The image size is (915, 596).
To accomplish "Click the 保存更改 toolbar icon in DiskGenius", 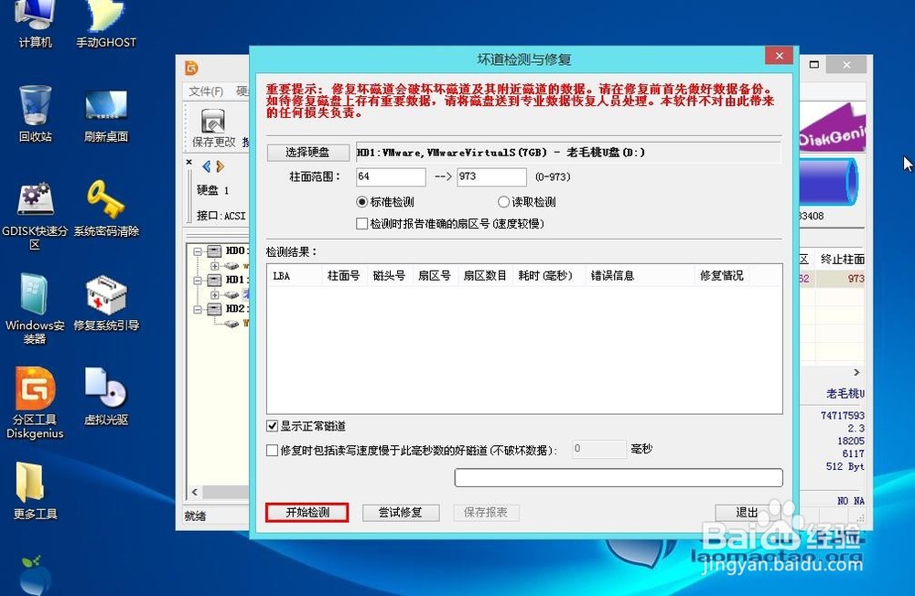I will coord(213,128).
